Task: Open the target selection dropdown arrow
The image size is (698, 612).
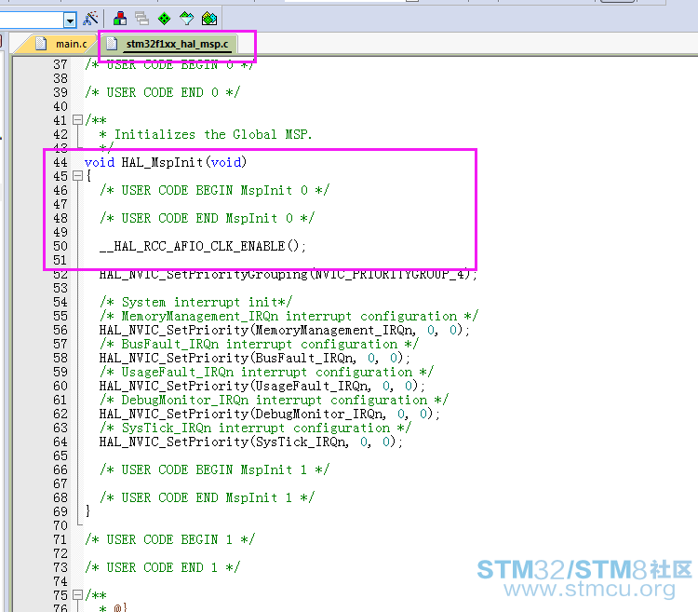Action: click(x=70, y=20)
